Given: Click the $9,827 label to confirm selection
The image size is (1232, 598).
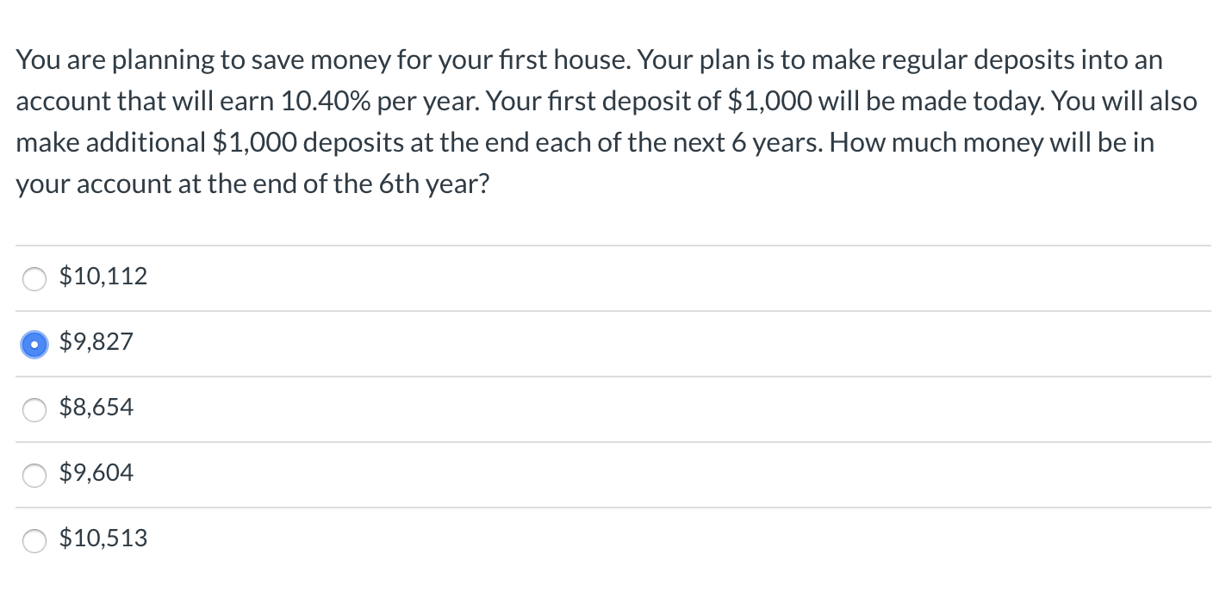Looking at the screenshot, I should coord(96,342).
